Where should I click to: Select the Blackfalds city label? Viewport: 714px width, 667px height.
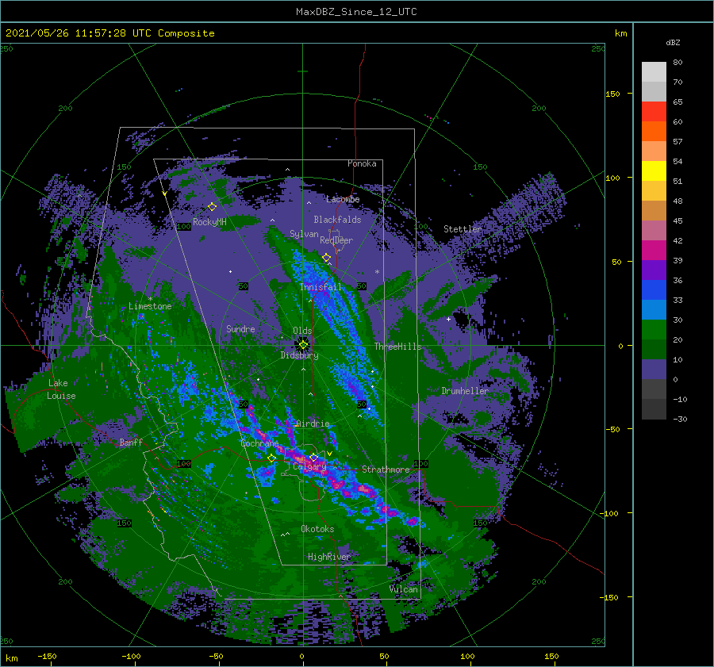coord(337,220)
